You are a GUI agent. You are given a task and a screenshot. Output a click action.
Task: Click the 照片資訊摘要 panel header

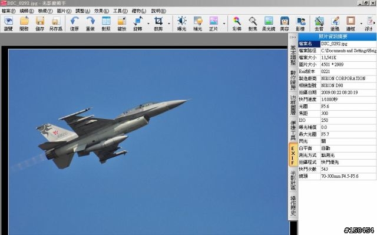(338, 37)
